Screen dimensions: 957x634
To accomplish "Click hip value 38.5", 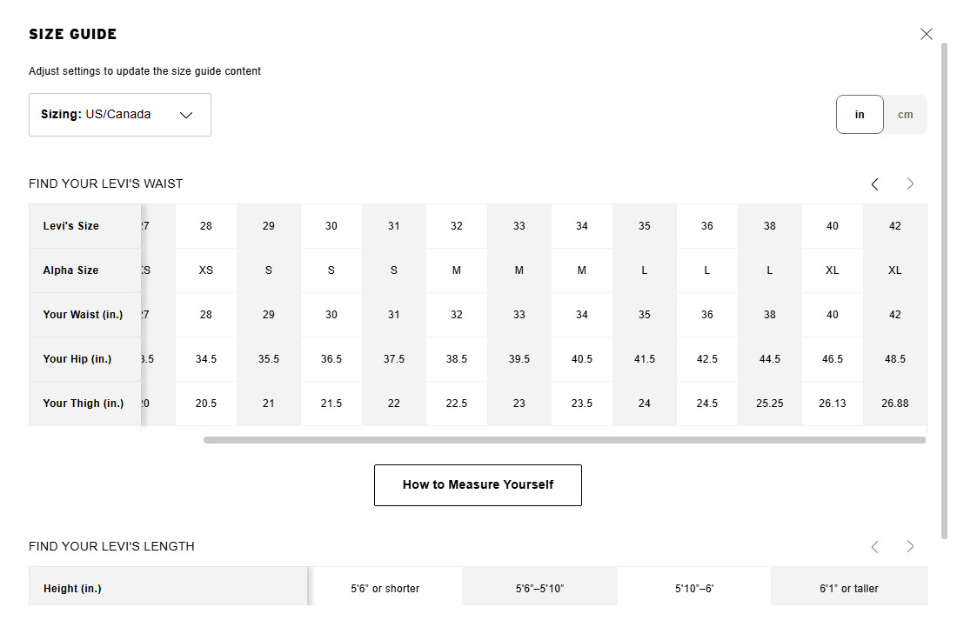I will pyautogui.click(x=457, y=359).
